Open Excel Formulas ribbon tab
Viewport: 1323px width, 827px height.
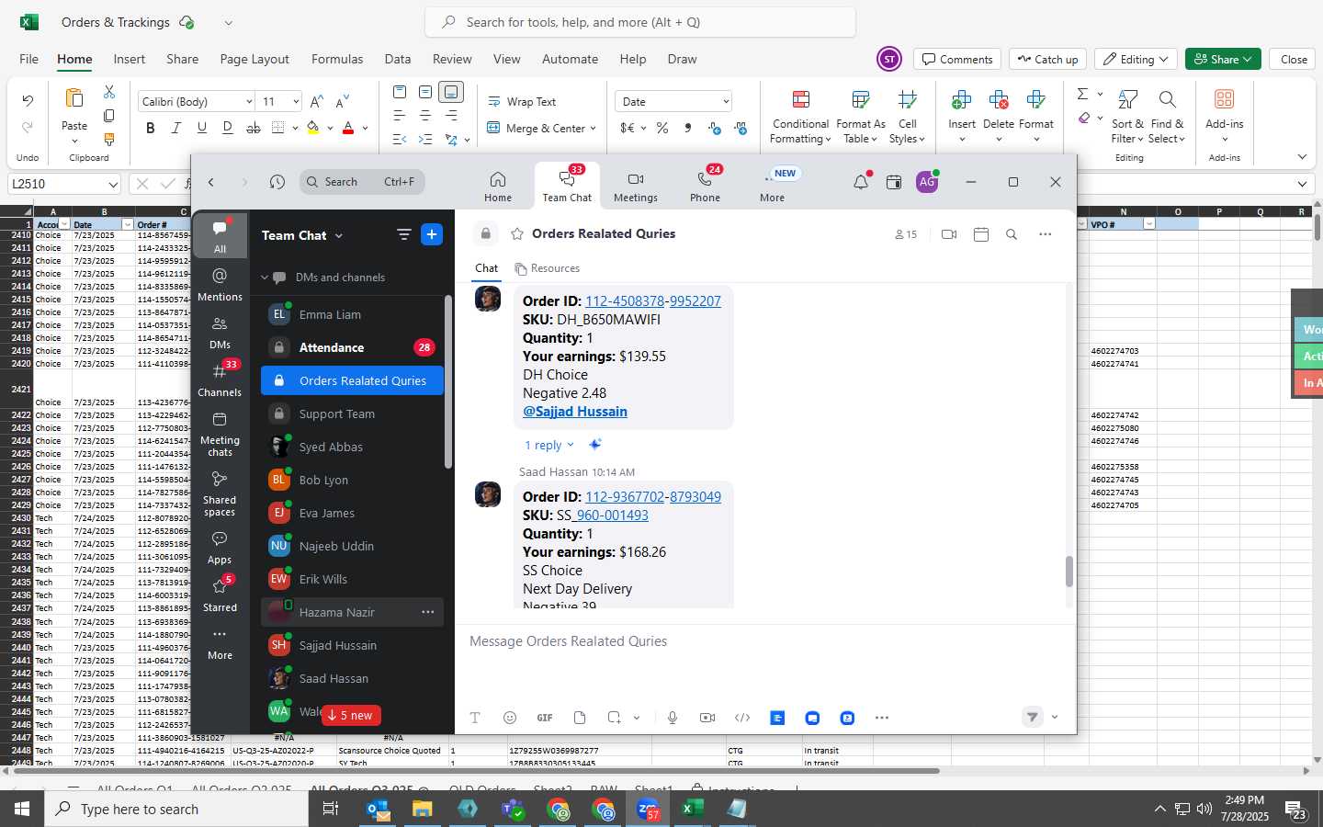point(337,59)
